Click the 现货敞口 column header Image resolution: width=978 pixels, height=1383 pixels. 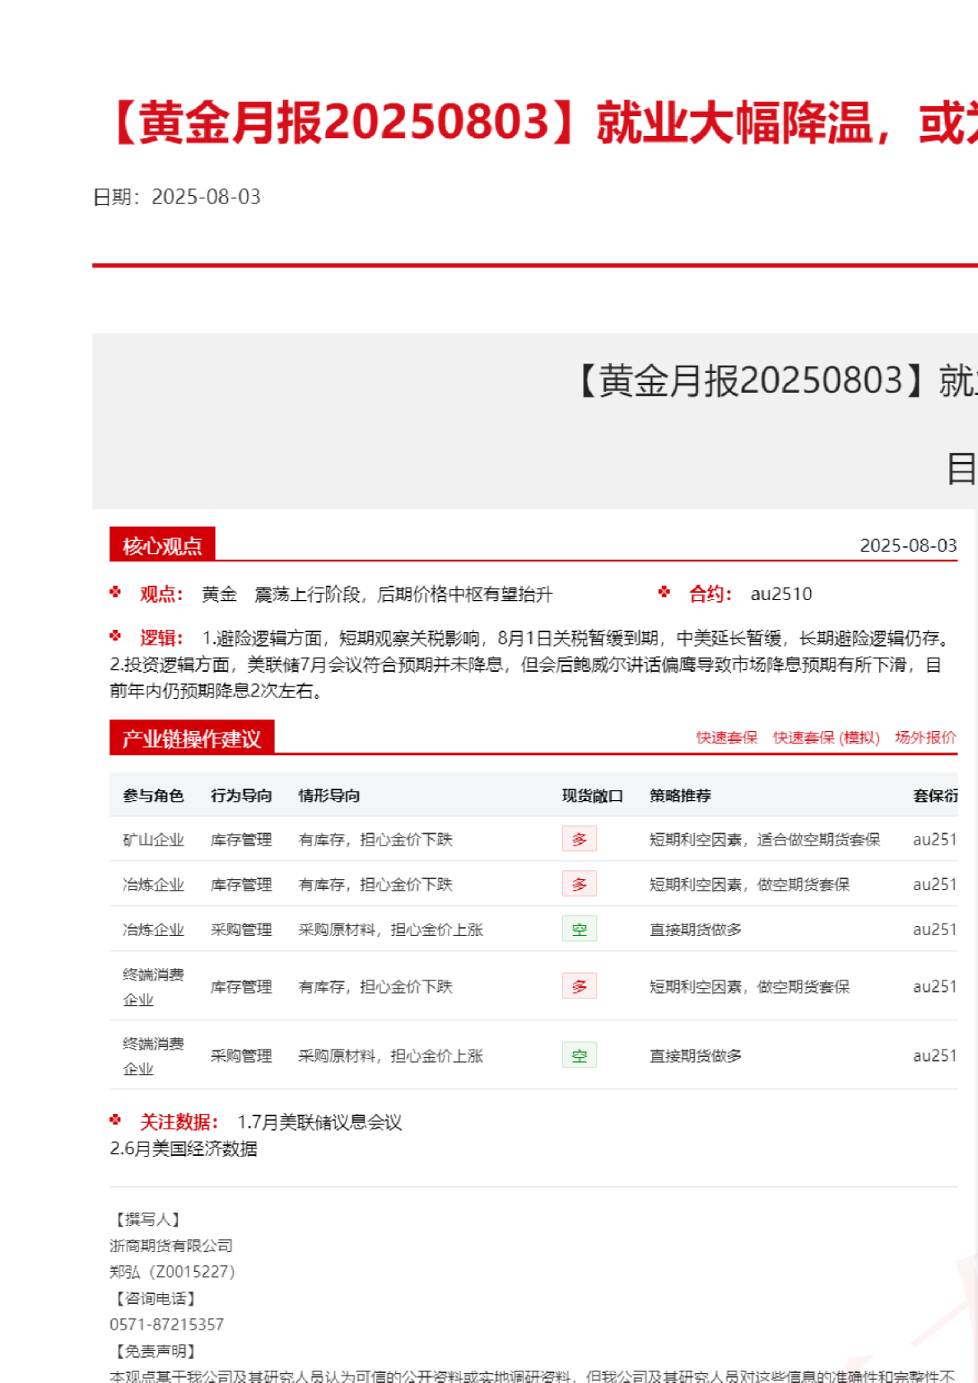592,795
